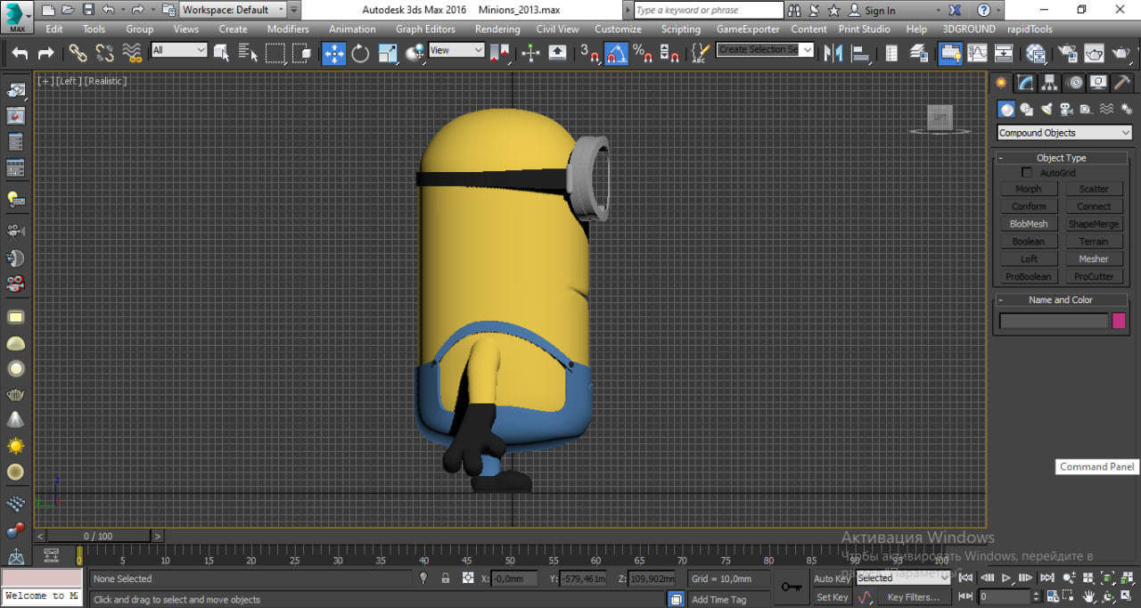The height and width of the screenshot is (608, 1141).
Task: Switch to the Utilities hammer tab
Action: [1122, 83]
